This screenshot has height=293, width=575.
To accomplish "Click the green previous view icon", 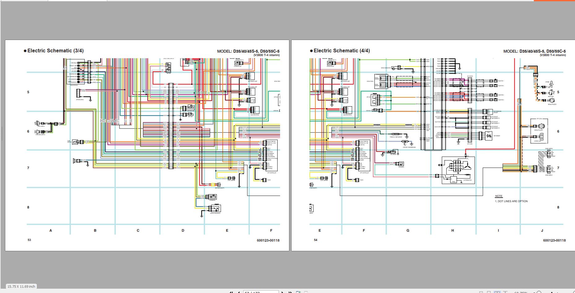I will click(298, 292).
